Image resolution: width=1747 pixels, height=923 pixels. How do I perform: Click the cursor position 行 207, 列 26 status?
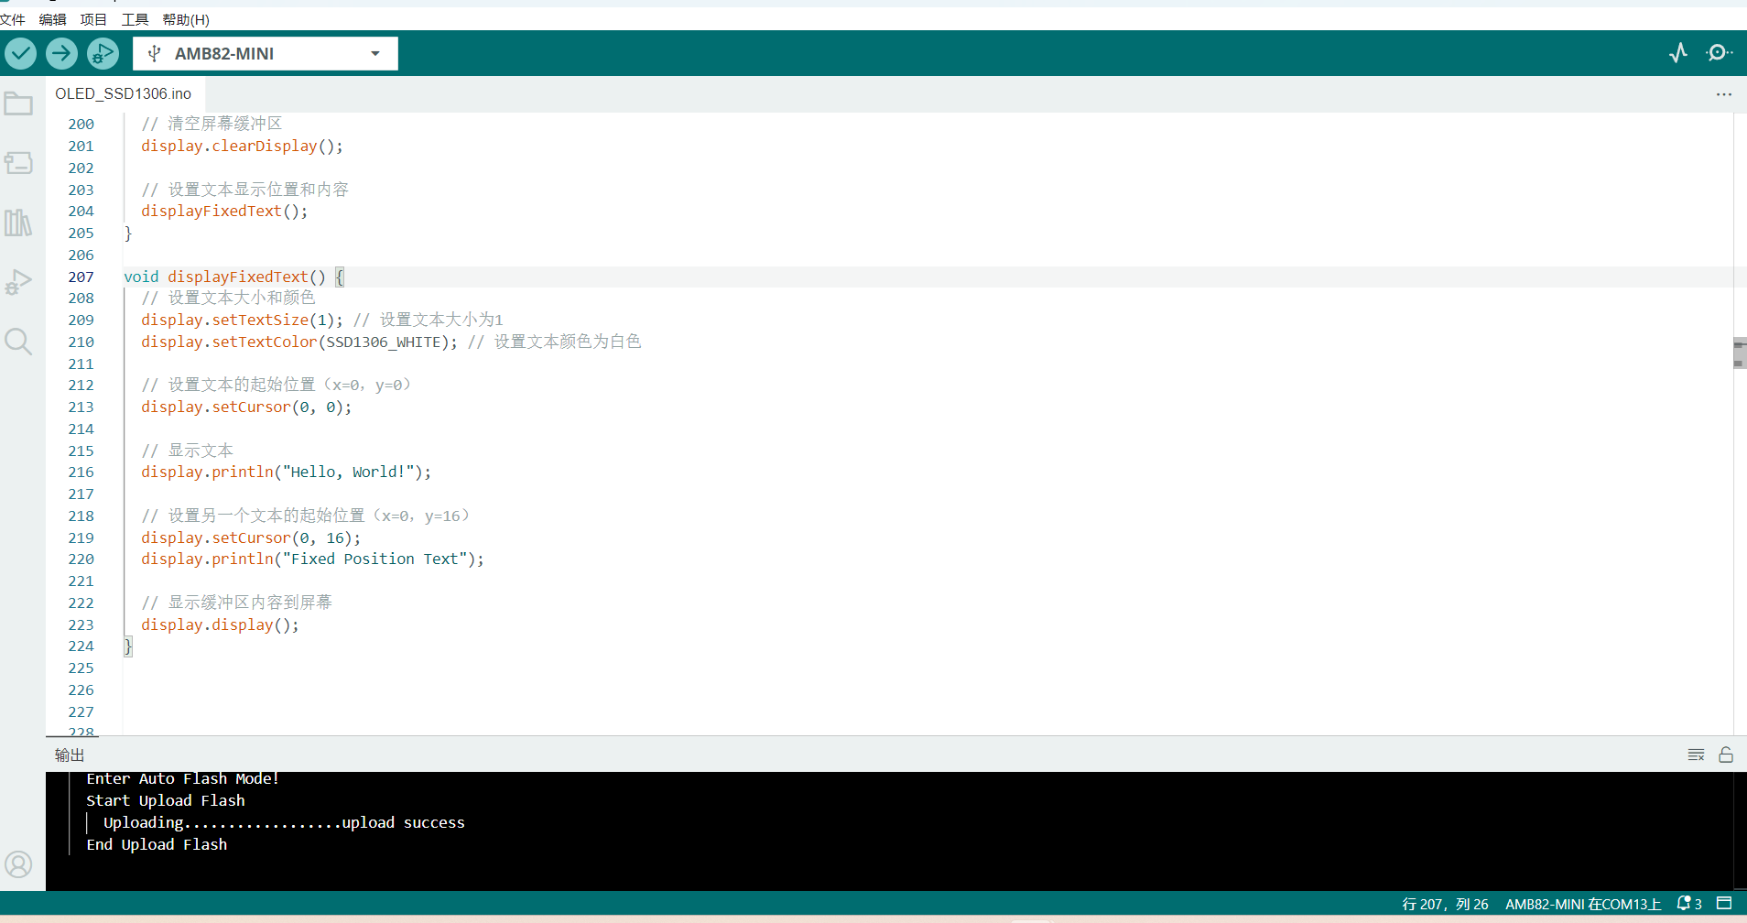point(1445,904)
